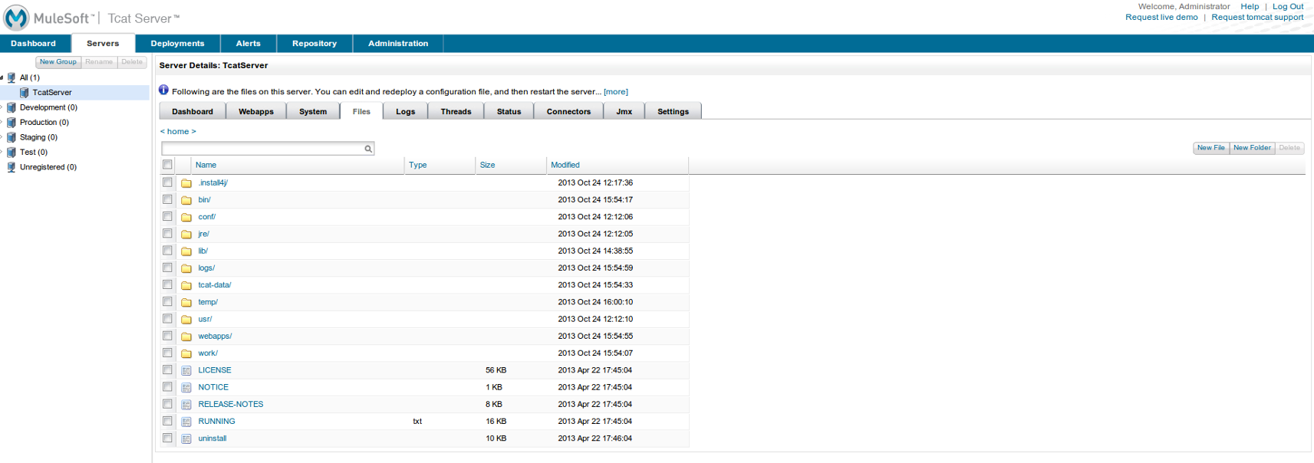Click the file icon for LICENSE
The image size is (1314, 463).
(186, 370)
